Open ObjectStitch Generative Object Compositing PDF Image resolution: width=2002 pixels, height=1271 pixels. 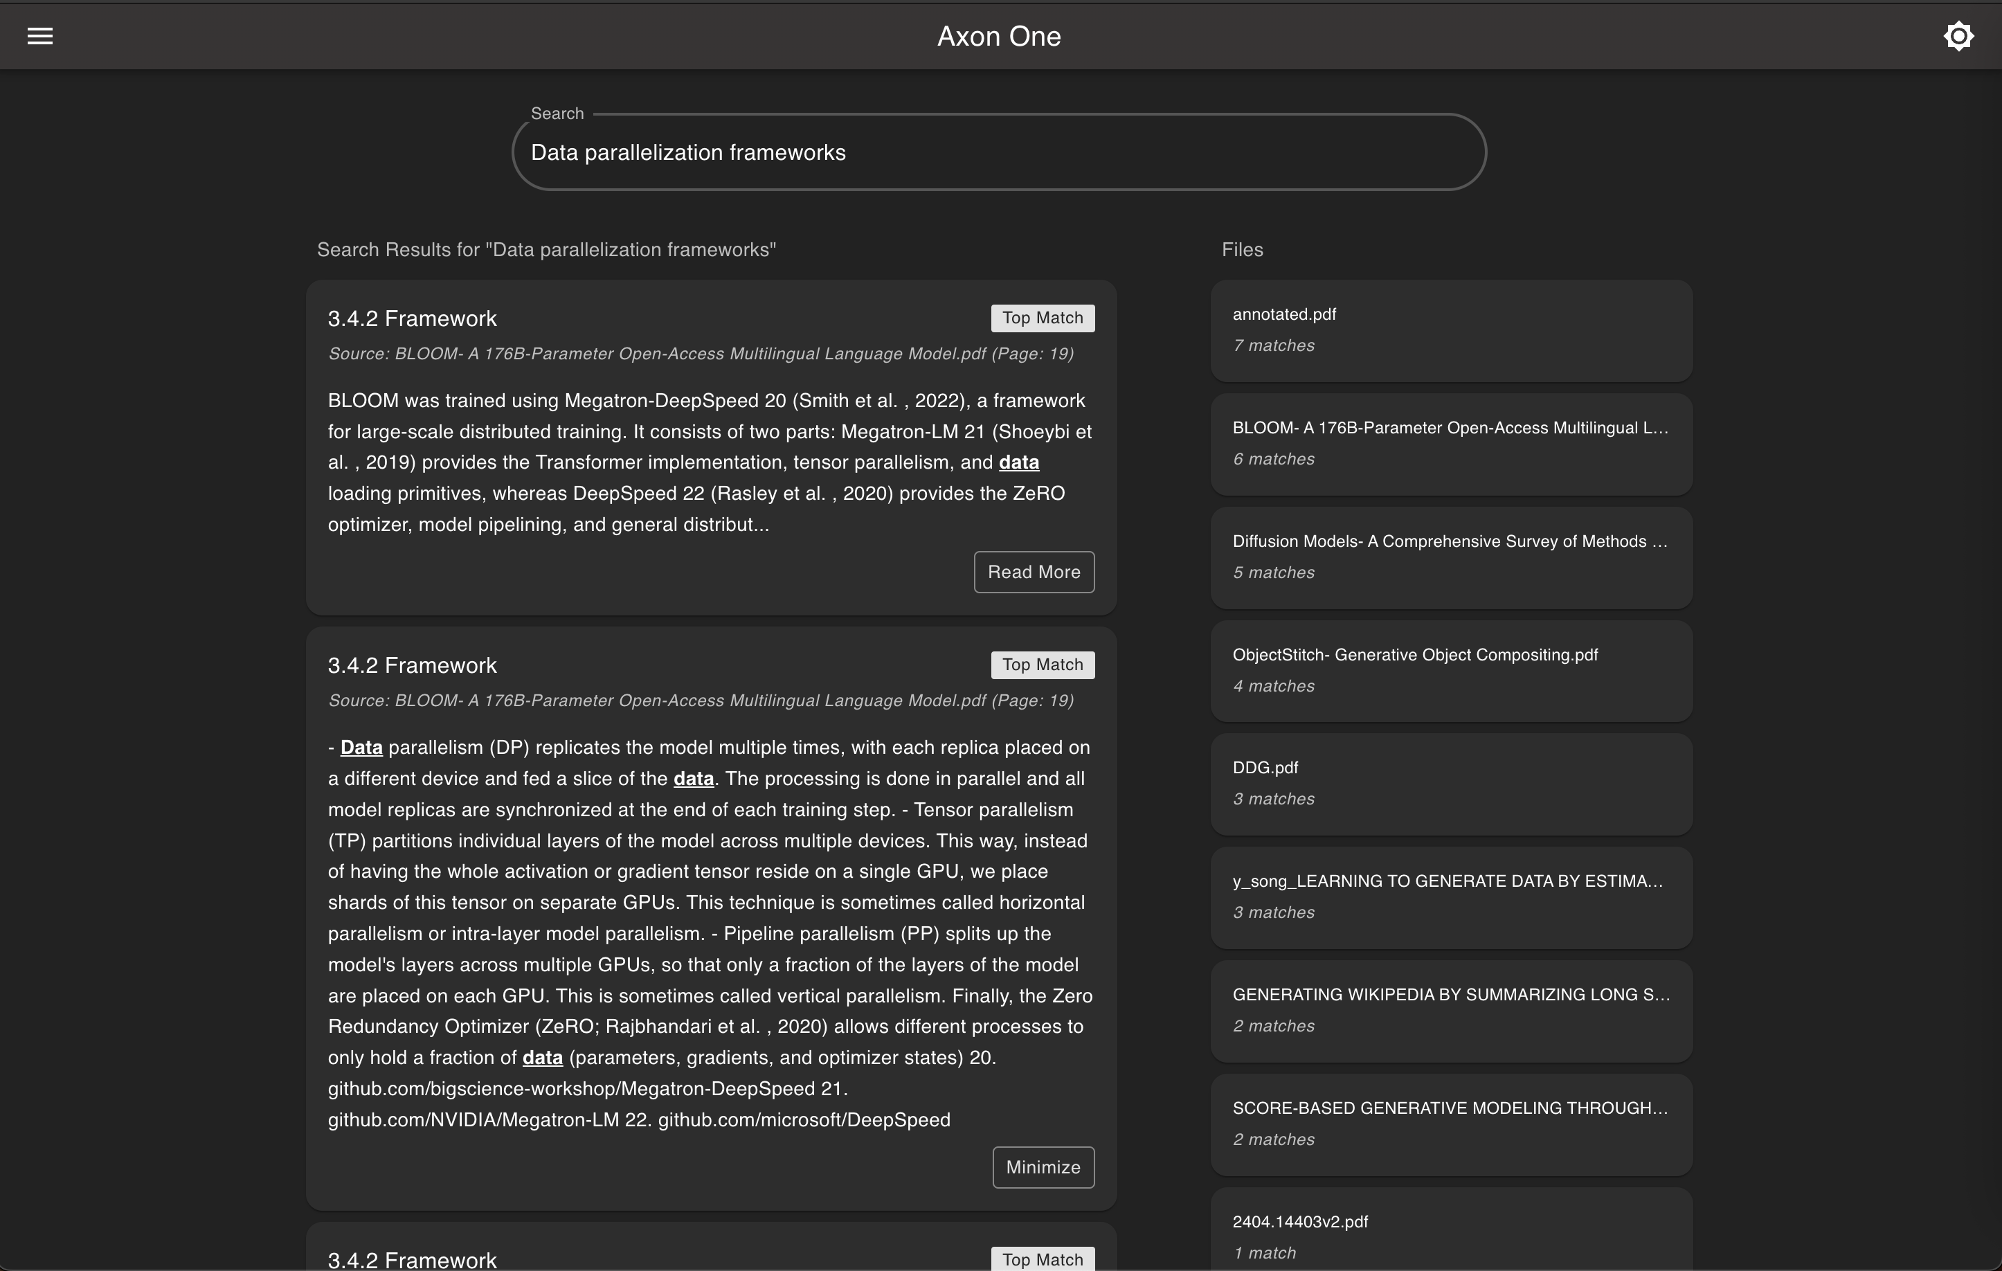point(1450,670)
